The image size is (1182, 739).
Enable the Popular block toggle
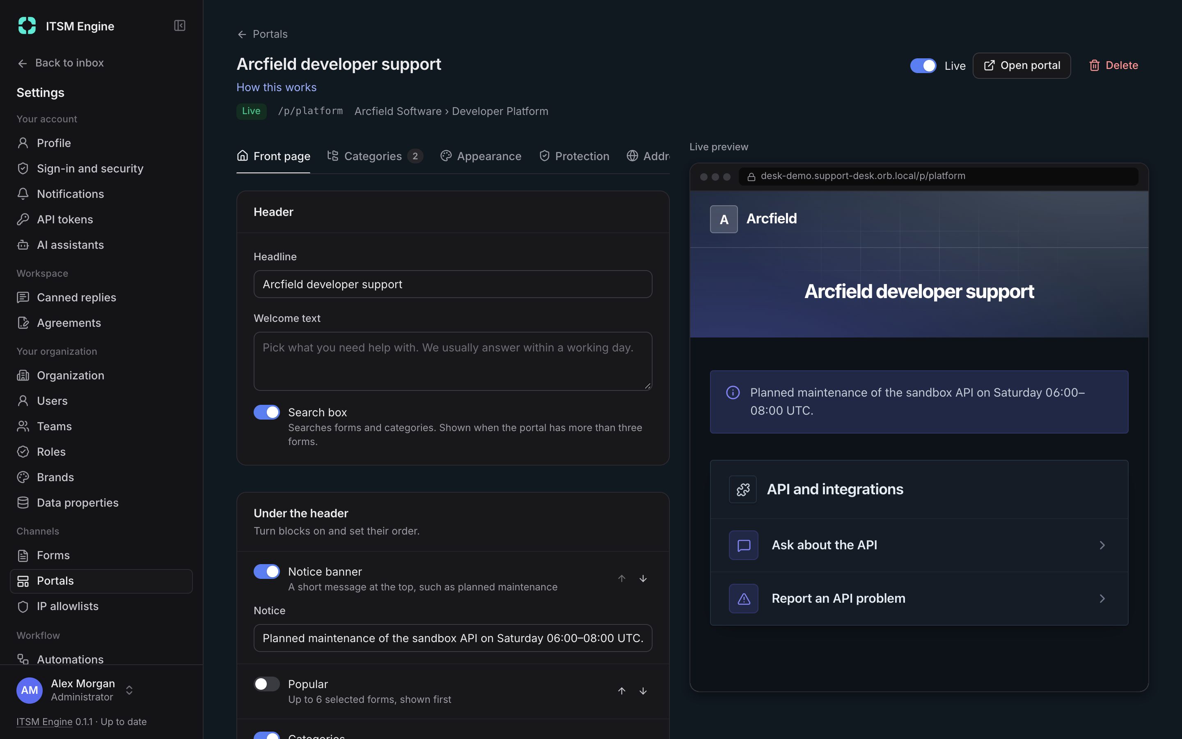[267, 684]
